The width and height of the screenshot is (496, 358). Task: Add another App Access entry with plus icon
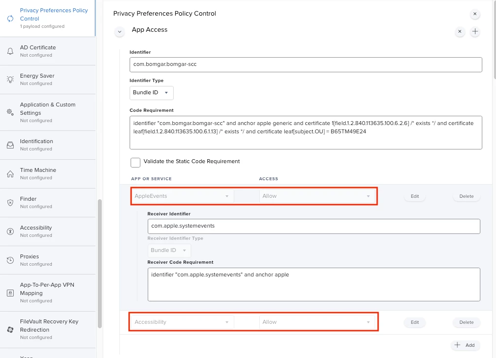click(475, 32)
